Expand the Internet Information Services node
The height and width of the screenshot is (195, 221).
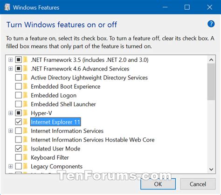click(11, 131)
